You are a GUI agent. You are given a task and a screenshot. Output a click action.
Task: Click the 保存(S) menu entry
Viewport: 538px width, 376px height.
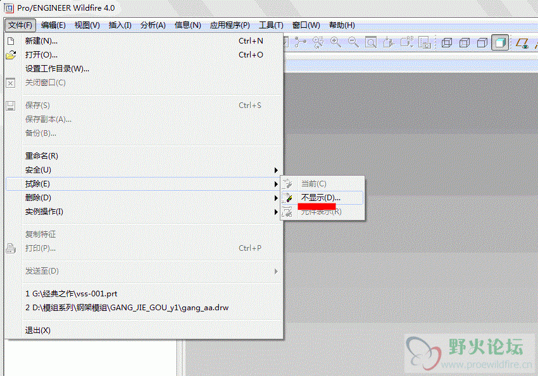click(144, 106)
